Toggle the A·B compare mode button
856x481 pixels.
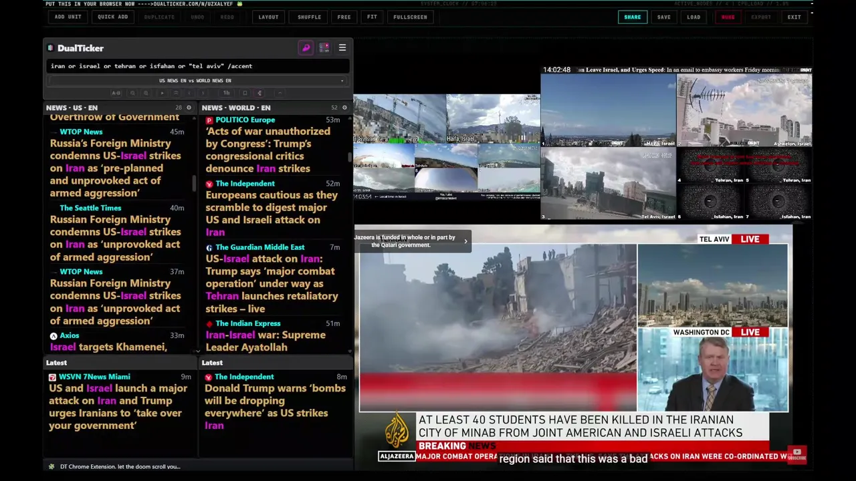(x=116, y=93)
